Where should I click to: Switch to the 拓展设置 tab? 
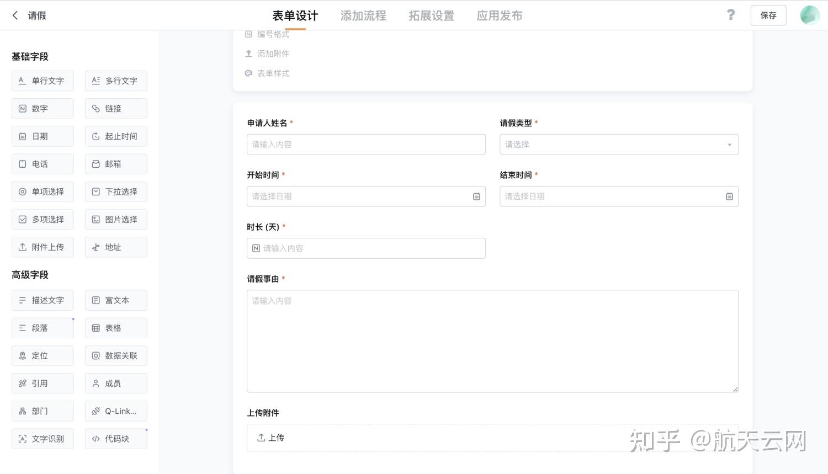coord(432,15)
